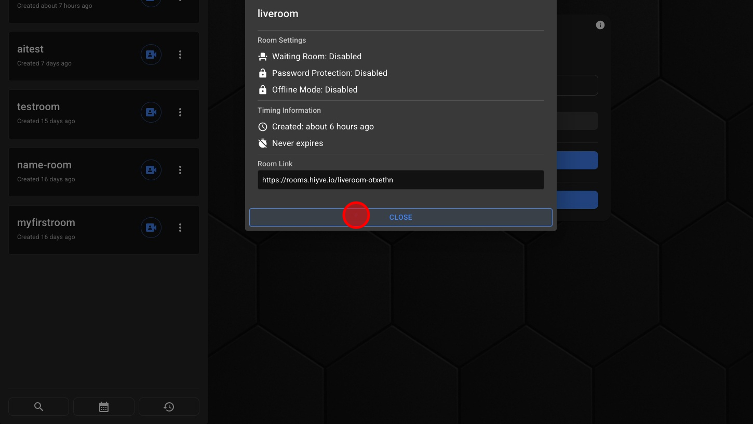Start name-room using its camera icon

coord(151,170)
